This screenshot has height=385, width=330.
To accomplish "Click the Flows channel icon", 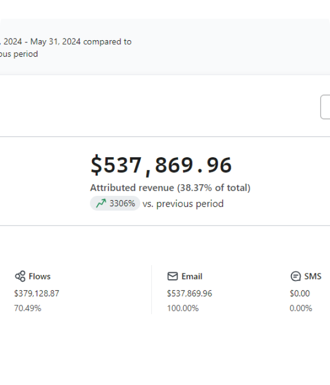I will coord(20,276).
